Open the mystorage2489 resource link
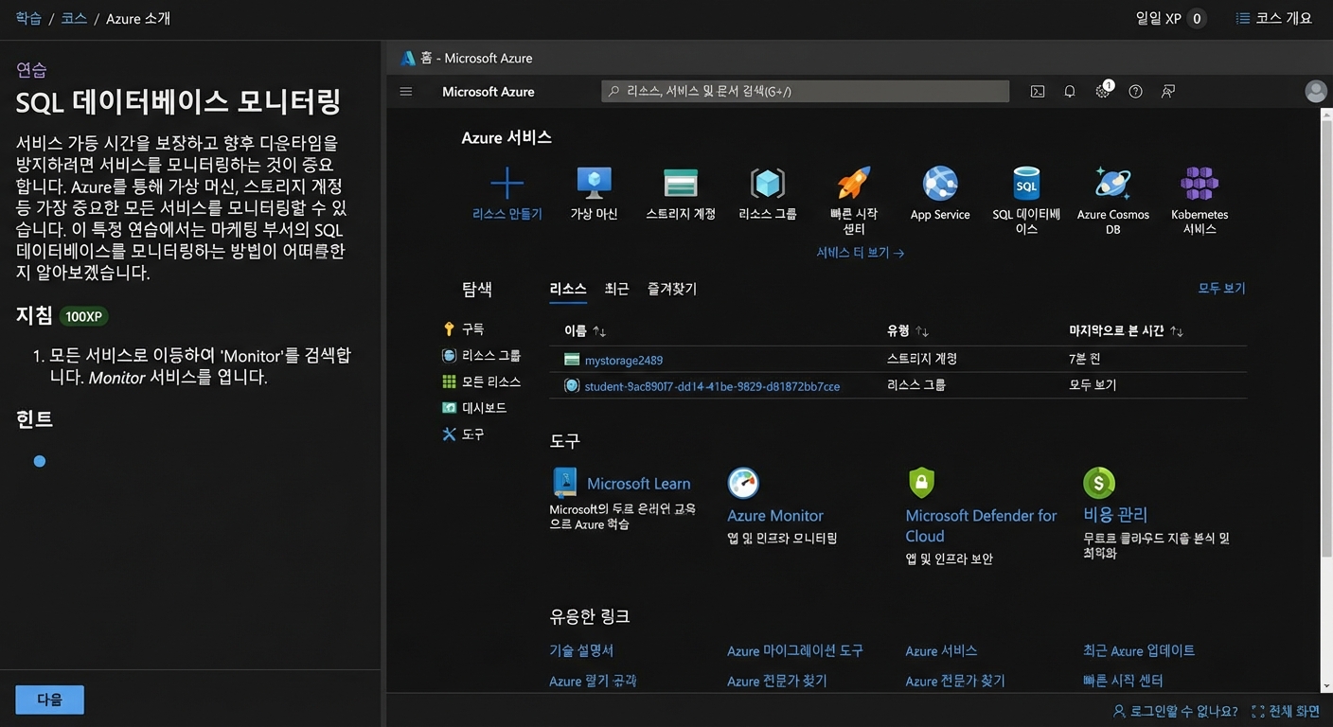Image resolution: width=1333 pixels, height=727 pixels. (x=624, y=360)
